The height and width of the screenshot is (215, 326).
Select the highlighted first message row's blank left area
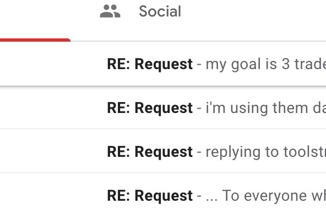coord(52,64)
